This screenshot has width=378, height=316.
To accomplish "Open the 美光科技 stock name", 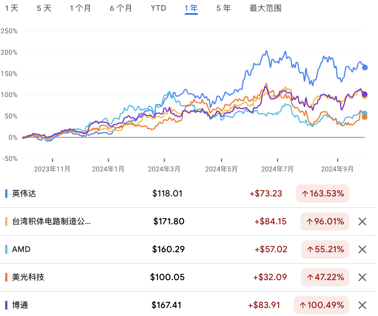I will [28, 277].
